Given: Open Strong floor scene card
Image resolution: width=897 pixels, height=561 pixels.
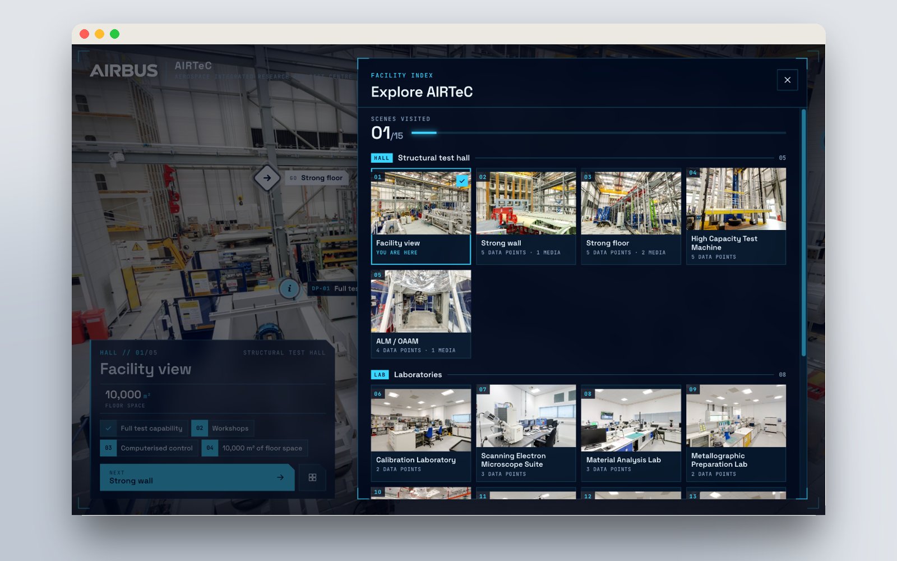Looking at the screenshot, I should 631,216.
